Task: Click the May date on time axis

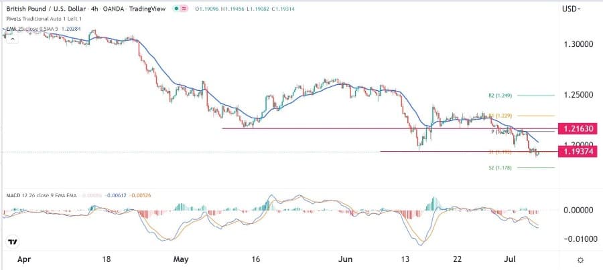Action: point(182,259)
